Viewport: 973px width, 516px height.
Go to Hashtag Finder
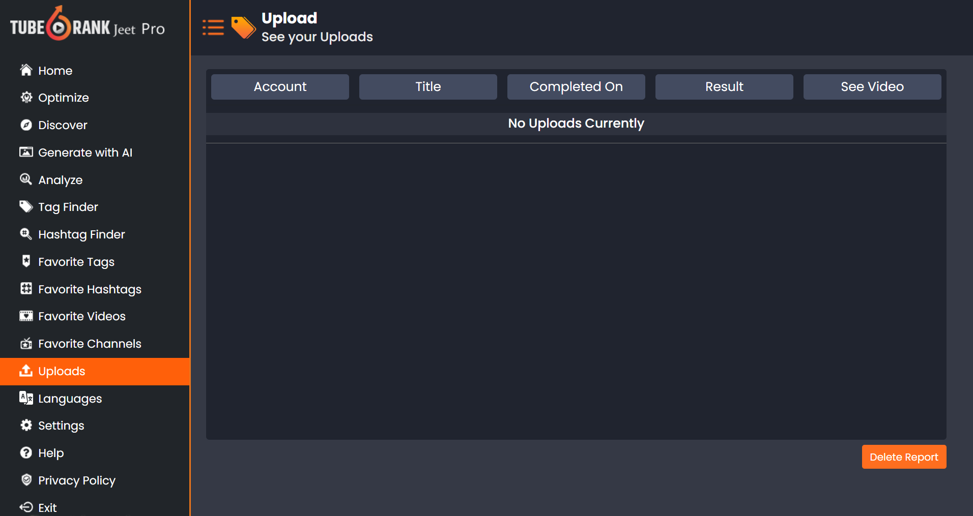[81, 234]
